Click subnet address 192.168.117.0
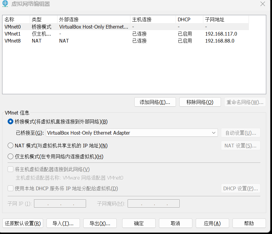Screen dimensions: 272x234 221,34
